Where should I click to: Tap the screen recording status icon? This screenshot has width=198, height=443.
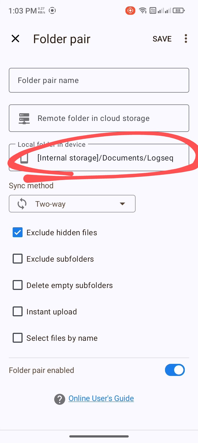[130, 11]
